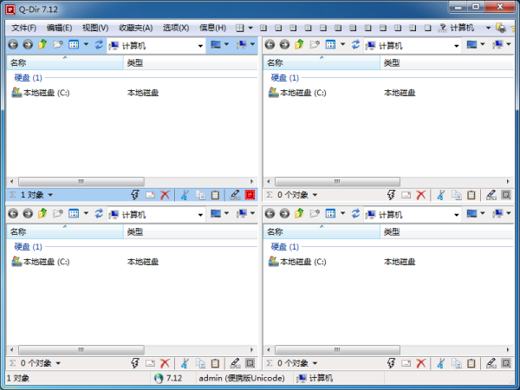The image size is (520, 390).
Task: Open address bar dropdown in top-right pane
Action: pyautogui.click(x=457, y=46)
